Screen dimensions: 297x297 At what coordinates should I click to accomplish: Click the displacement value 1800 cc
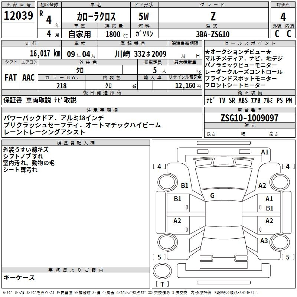pyautogui.click(x=117, y=34)
